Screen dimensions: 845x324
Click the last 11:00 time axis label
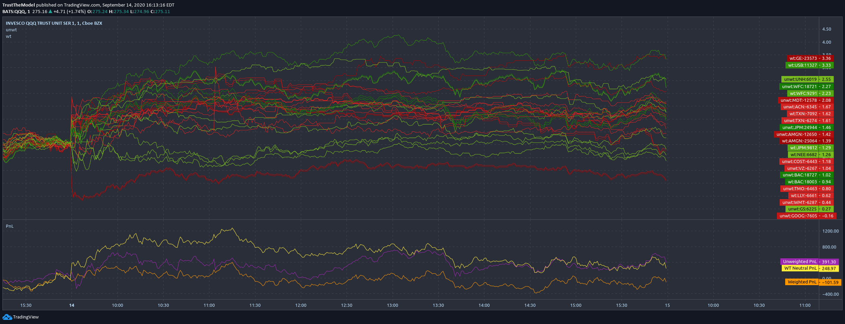(805, 305)
